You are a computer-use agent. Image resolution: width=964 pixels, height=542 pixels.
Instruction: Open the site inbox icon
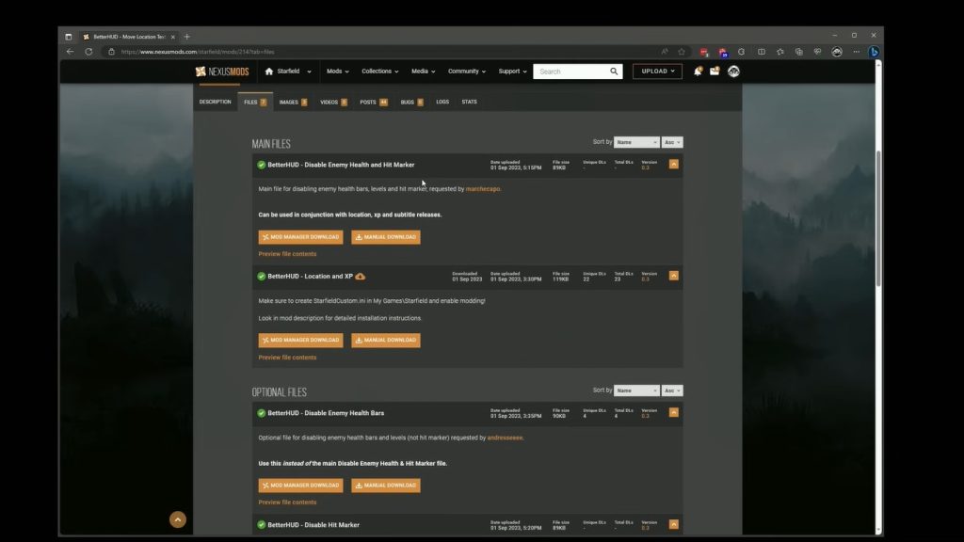click(714, 71)
